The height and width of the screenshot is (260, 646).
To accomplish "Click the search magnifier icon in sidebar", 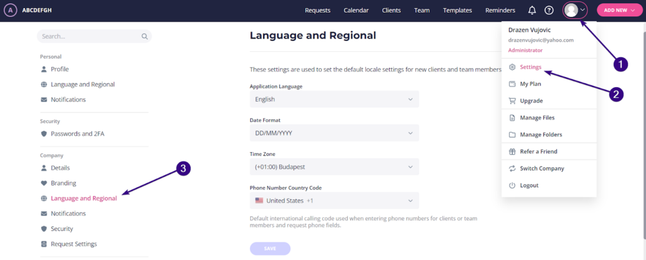I will pyautogui.click(x=144, y=37).
